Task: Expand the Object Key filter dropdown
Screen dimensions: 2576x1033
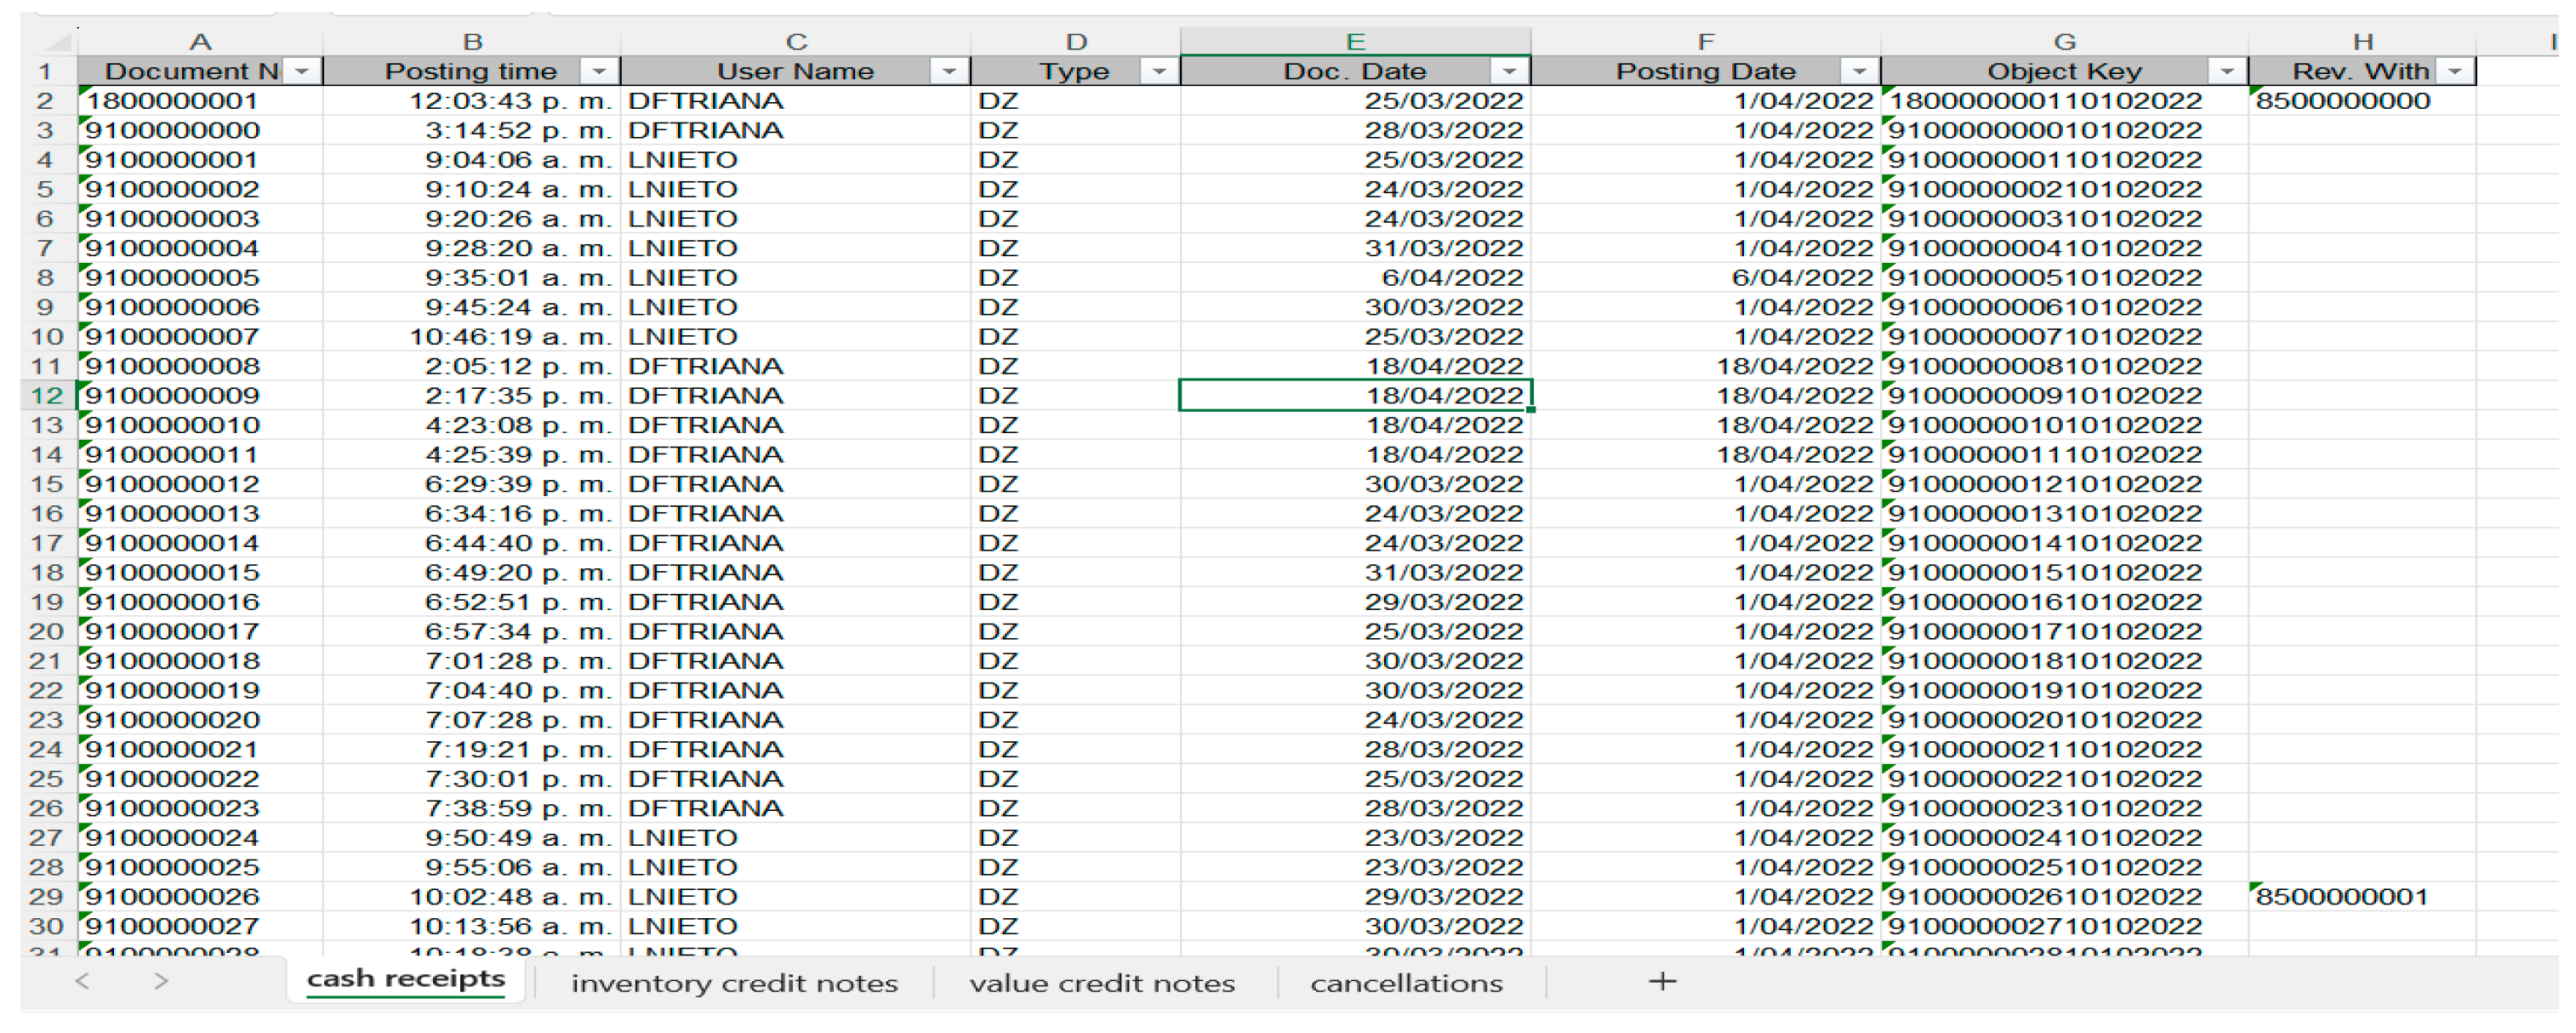Action: (x=2226, y=72)
